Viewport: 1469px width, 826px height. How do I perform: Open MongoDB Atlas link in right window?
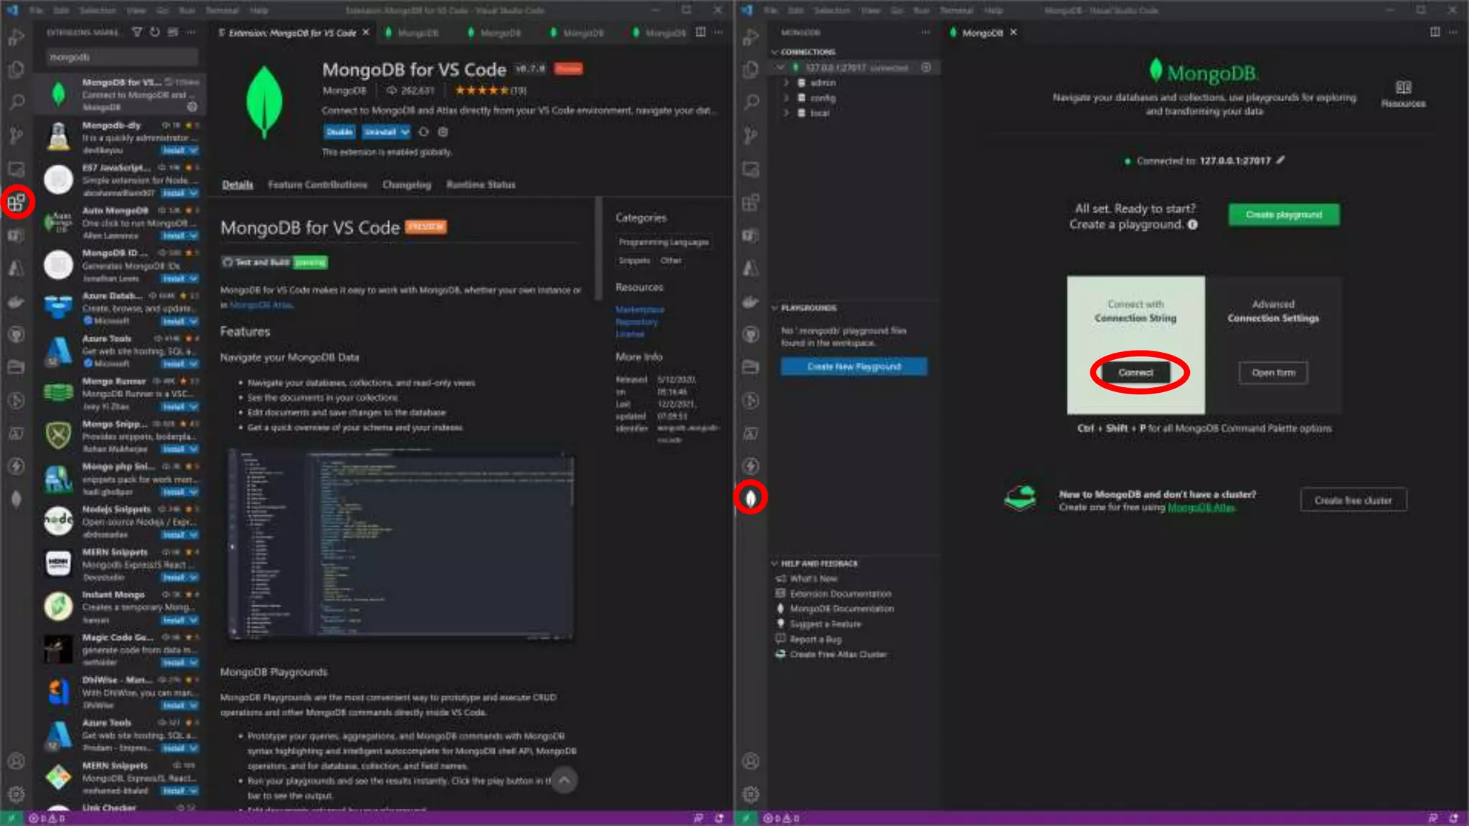(1201, 508)
